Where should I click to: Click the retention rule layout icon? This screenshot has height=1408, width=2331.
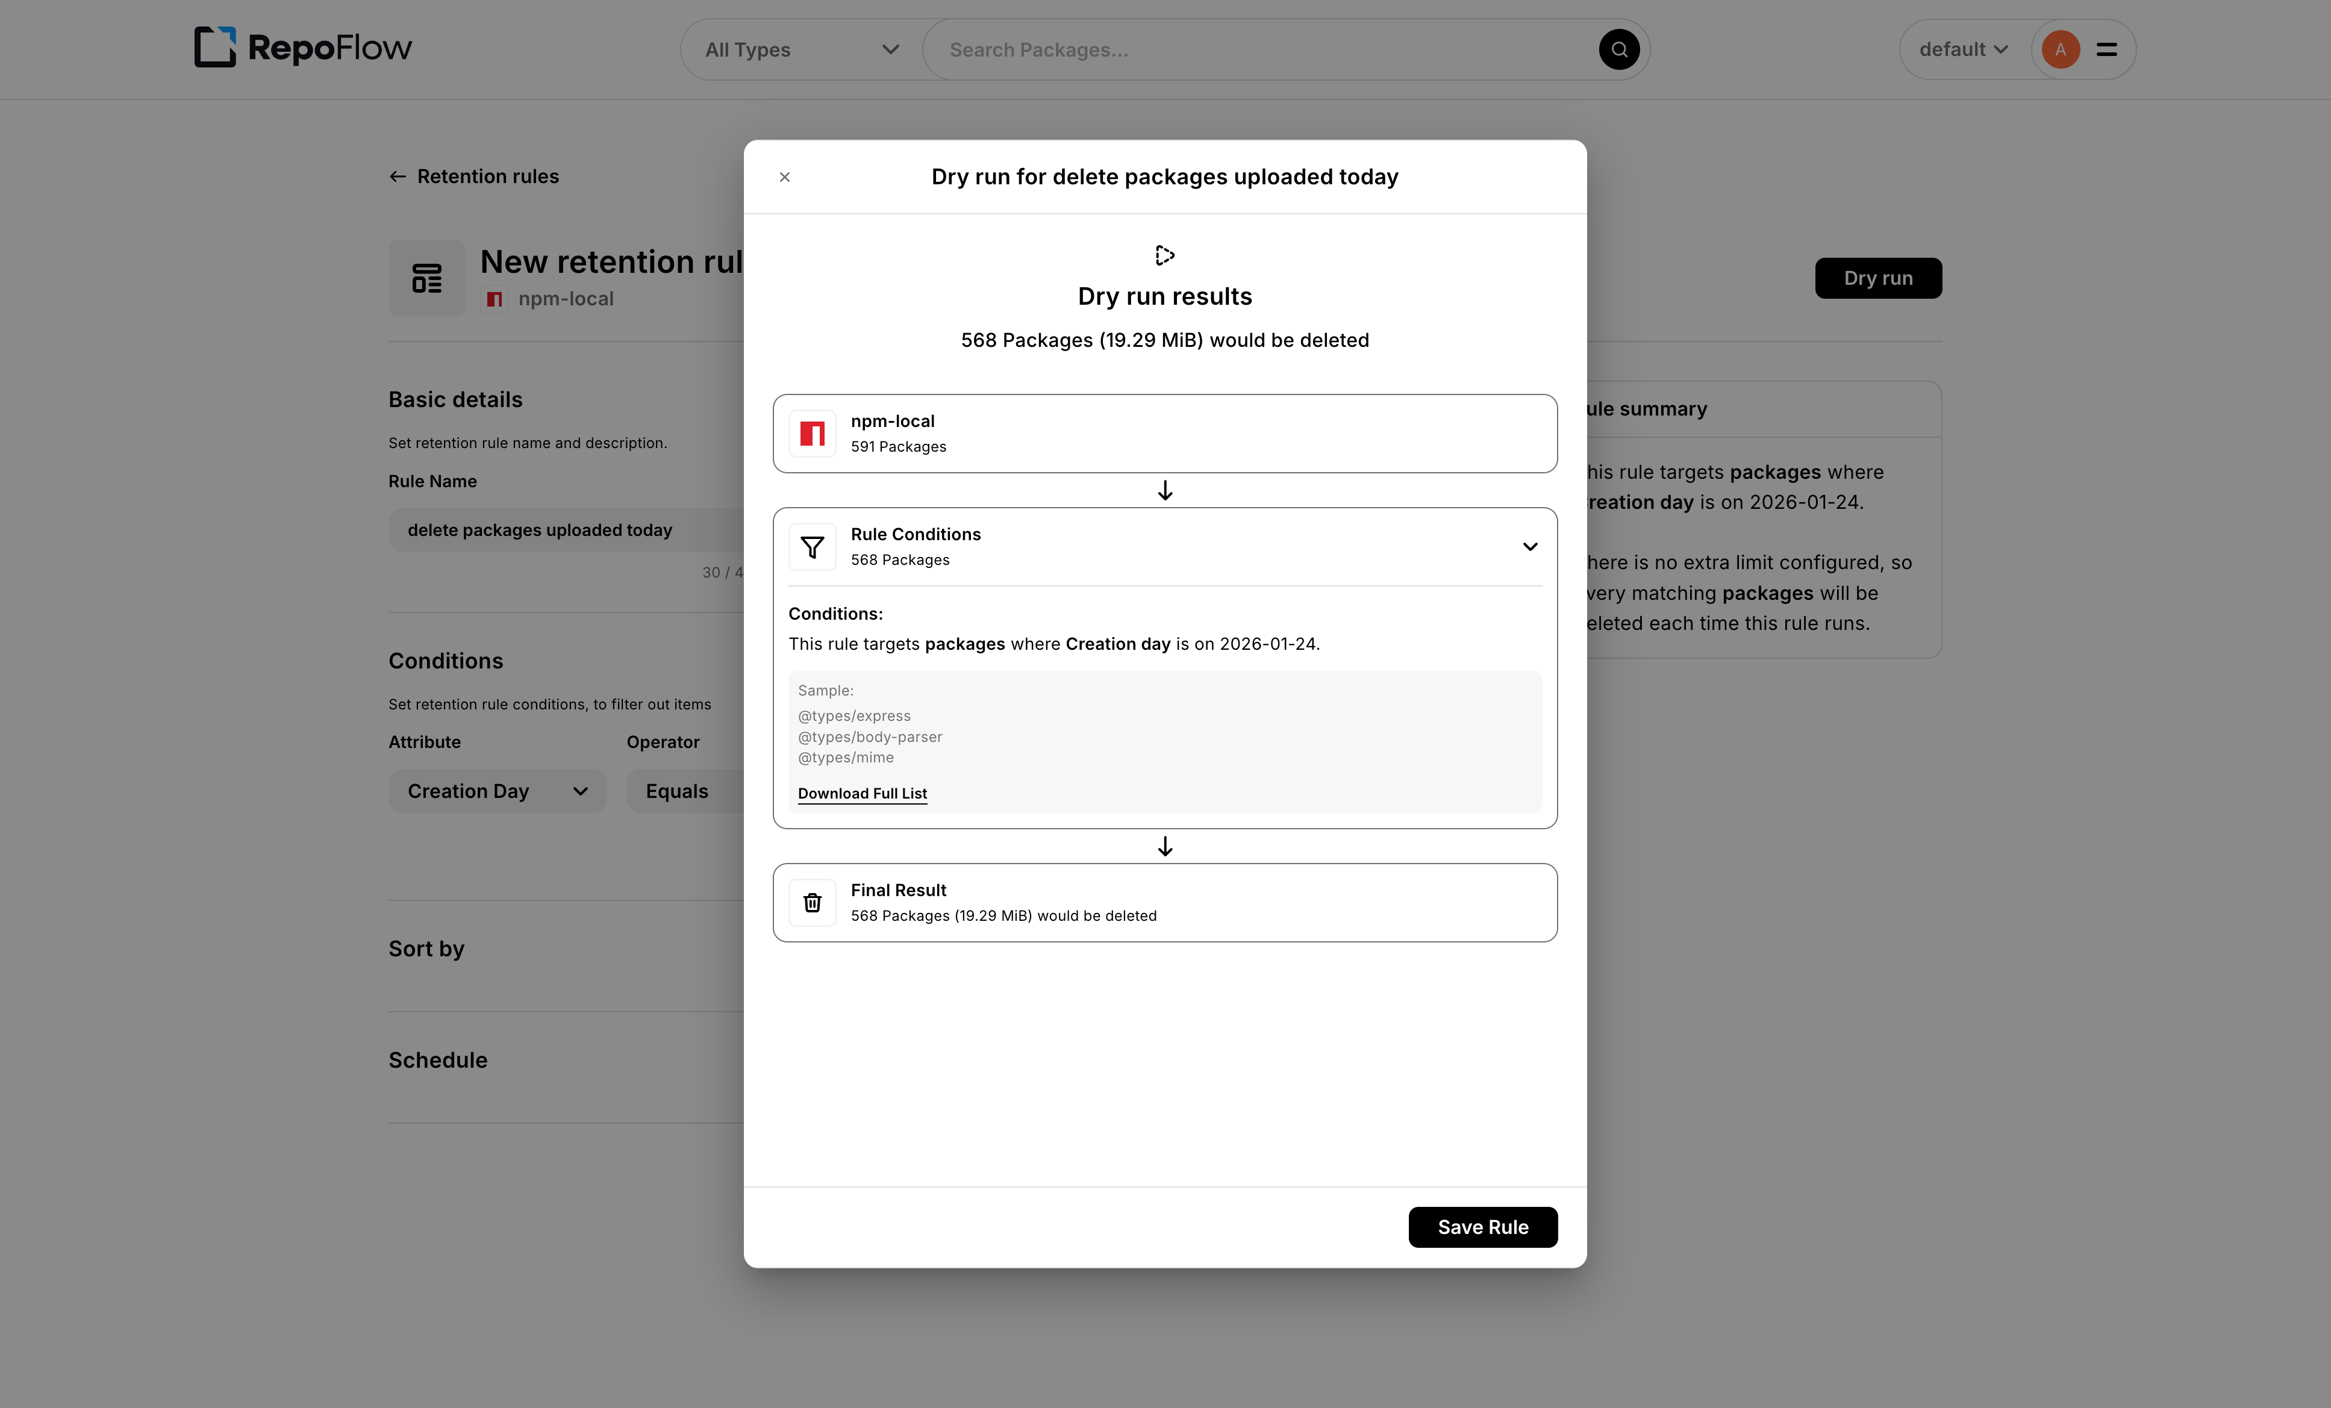coord(426,278)
